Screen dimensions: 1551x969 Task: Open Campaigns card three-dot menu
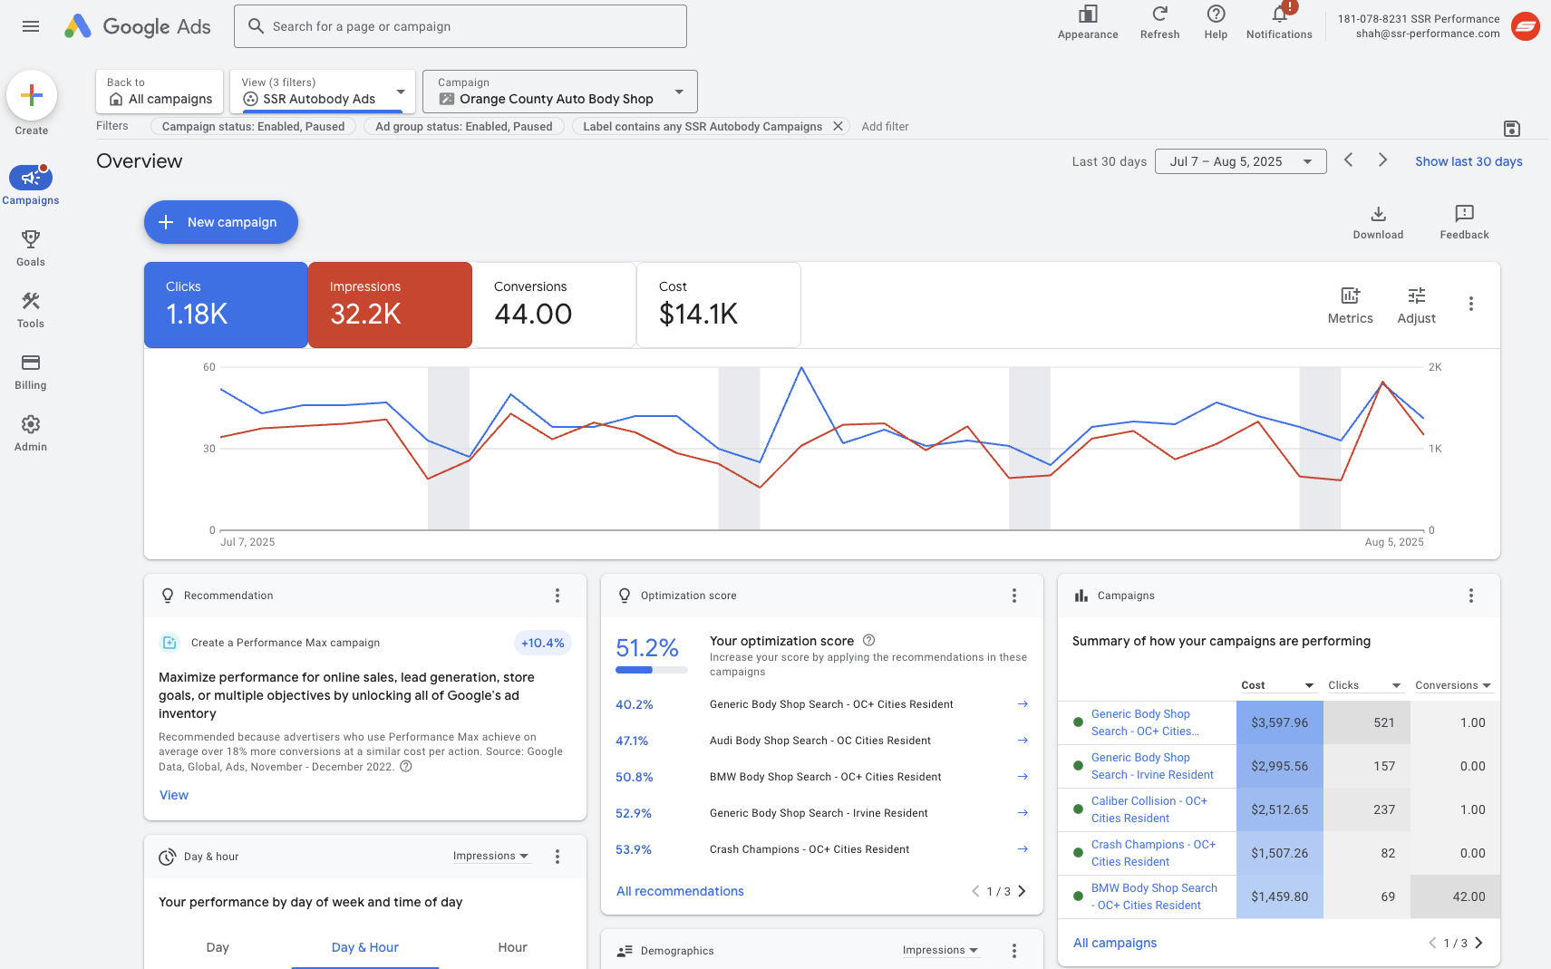click(1470, 596)
